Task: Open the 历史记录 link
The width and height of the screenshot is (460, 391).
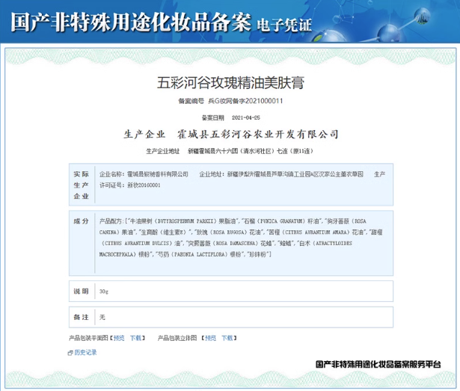Action: pyautogui.click(x=85, y=352)
